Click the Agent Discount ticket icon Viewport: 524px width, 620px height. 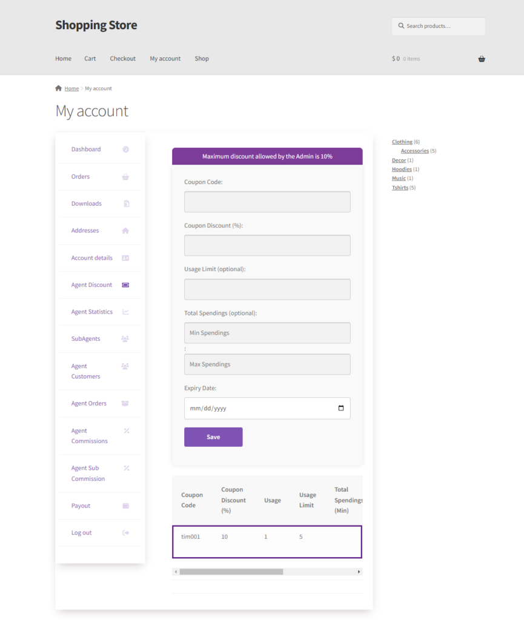tap(125, 285)
